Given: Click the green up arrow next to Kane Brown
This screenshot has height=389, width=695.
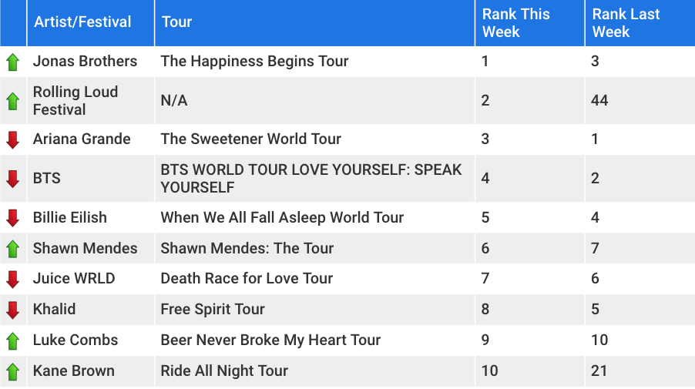Looking at the screenshot, I should (x=13, y=371).
